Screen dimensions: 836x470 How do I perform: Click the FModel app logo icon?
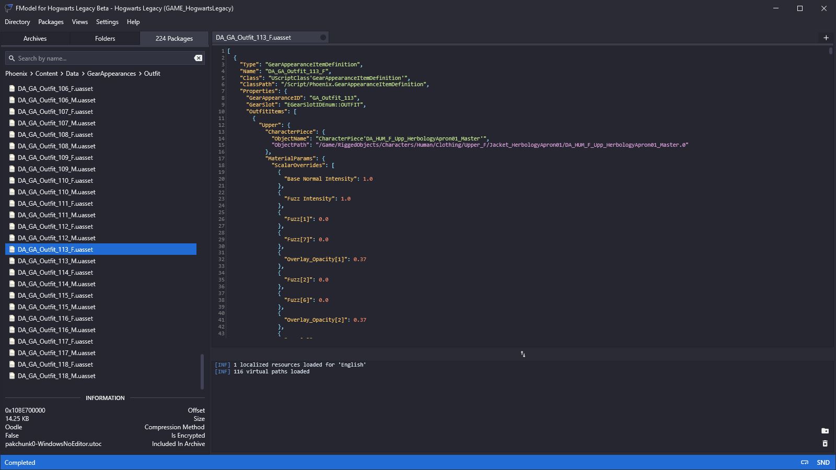coord(8,8)
